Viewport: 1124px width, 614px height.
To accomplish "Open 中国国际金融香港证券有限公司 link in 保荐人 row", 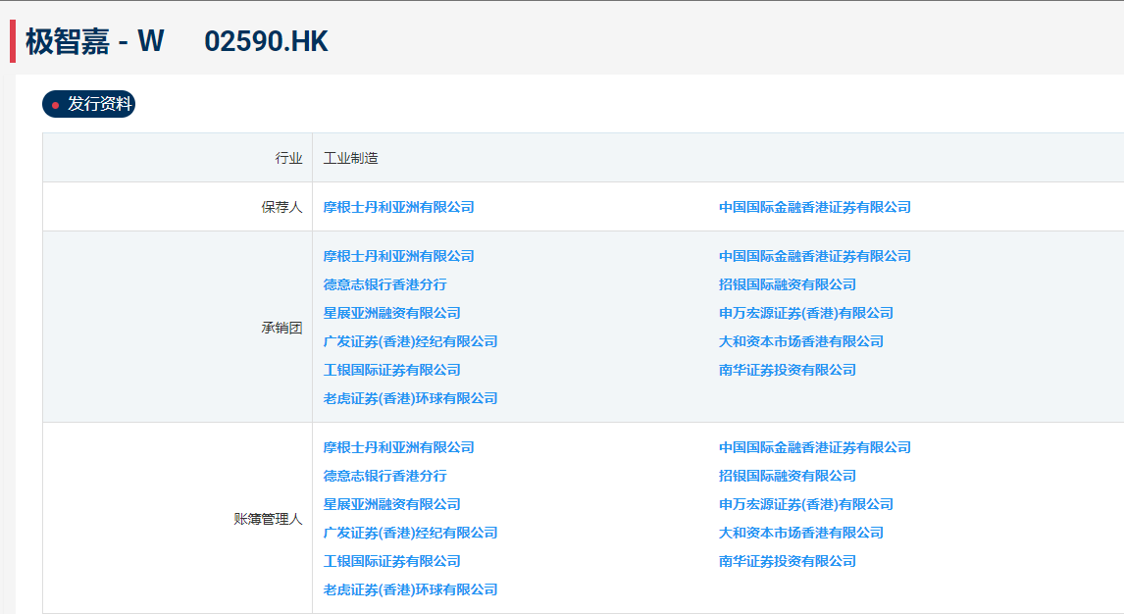I will (814, 207).
